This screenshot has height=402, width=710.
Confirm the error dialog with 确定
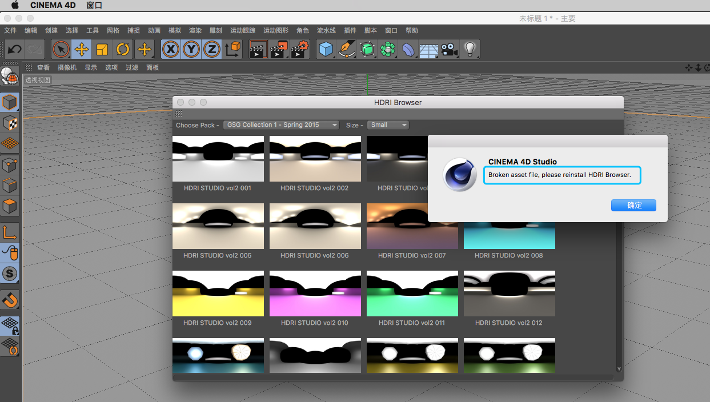tap(633, 205)
